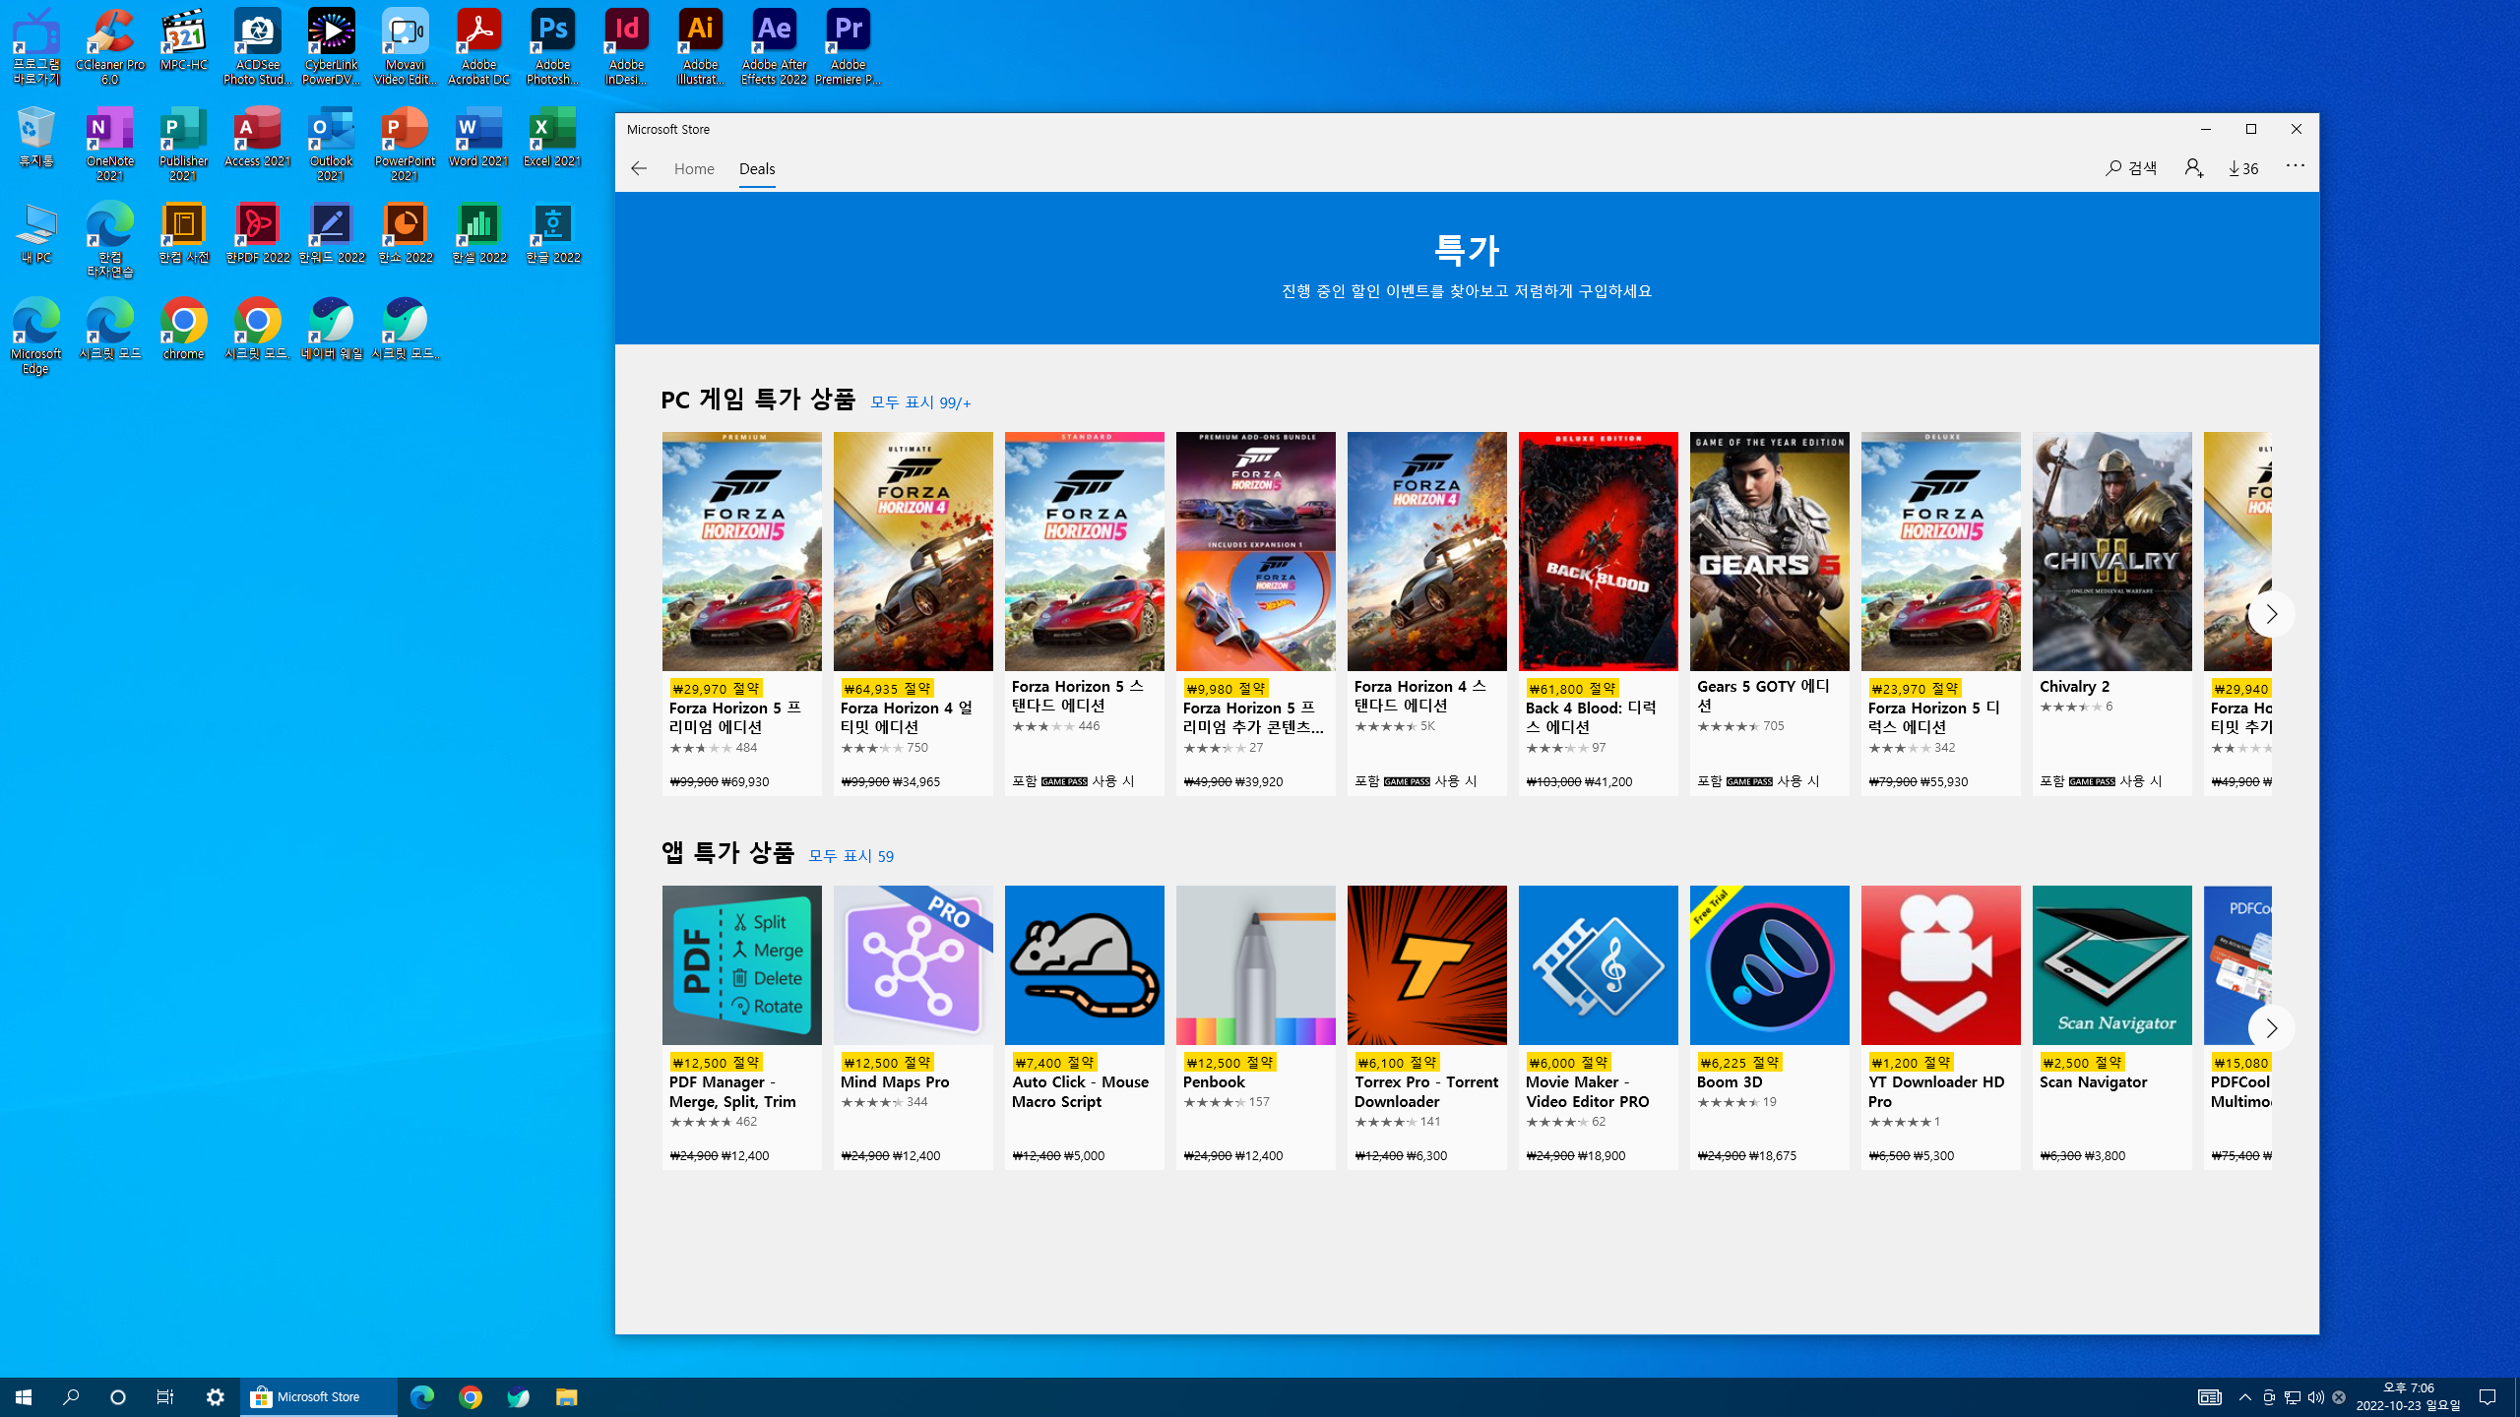2520x1417 pixels.
Task: Expand hidden system tray icons
Action: click(2244, 1396)
